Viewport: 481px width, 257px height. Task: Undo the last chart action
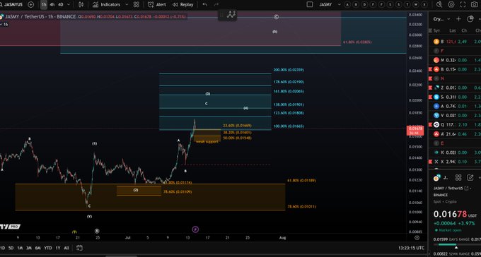pos(205,5)
